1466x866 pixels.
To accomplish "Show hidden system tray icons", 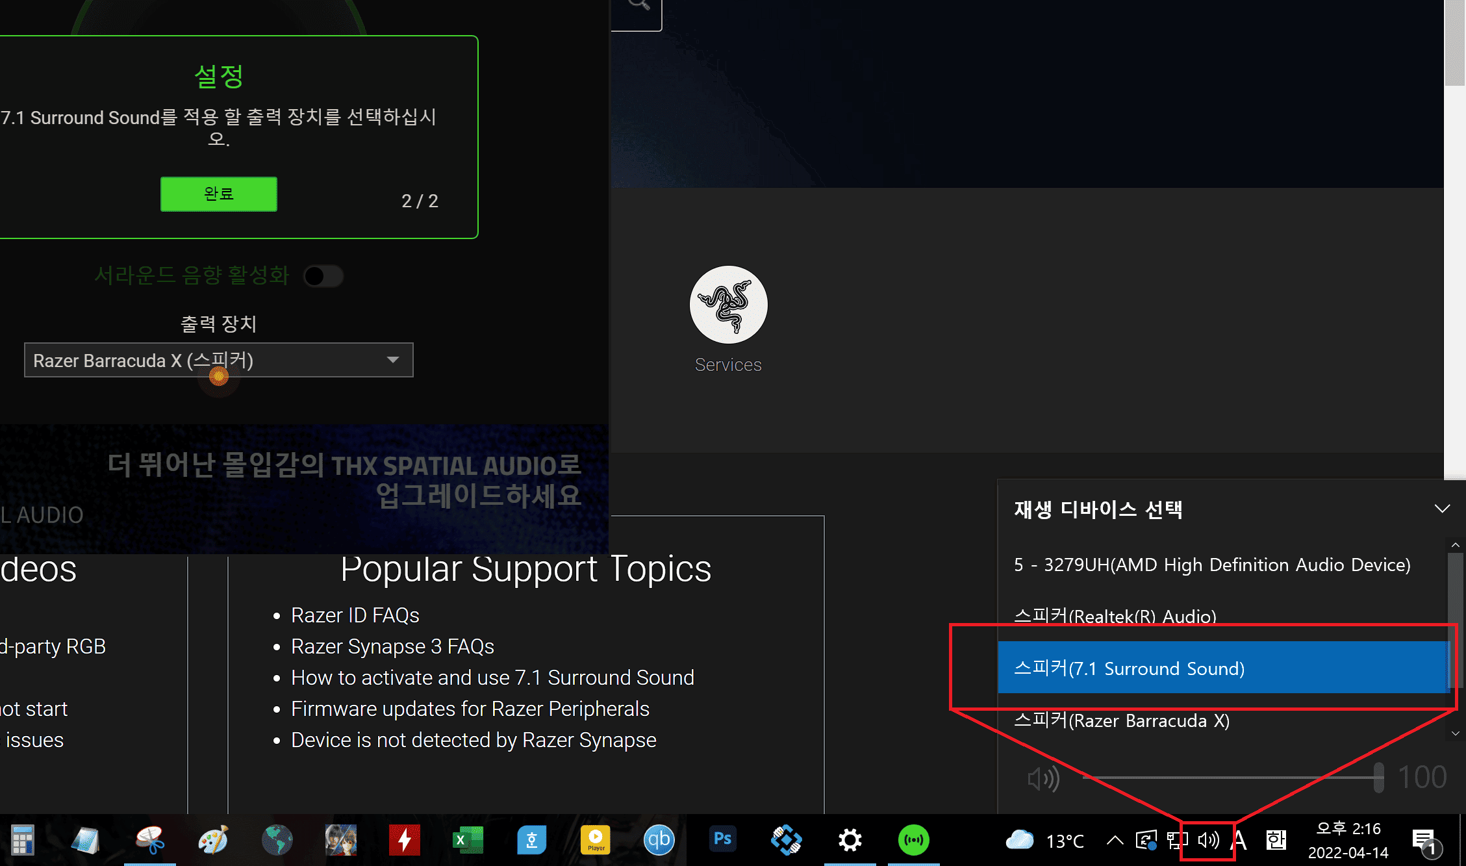I will (1115, 841).
